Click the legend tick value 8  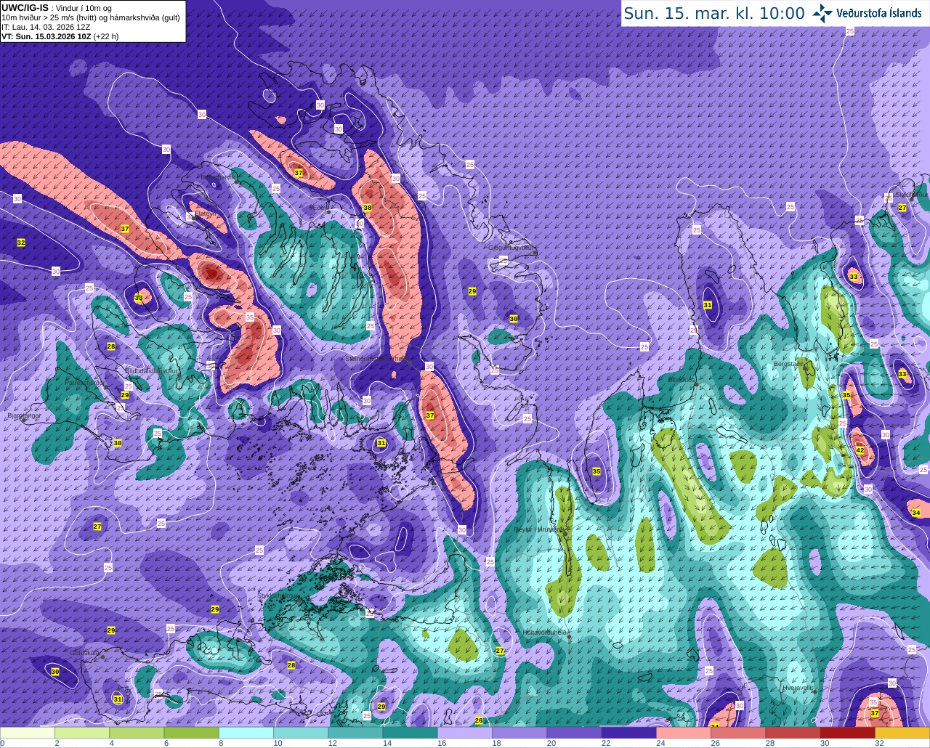pyautogui.click(x=221, y=743)
